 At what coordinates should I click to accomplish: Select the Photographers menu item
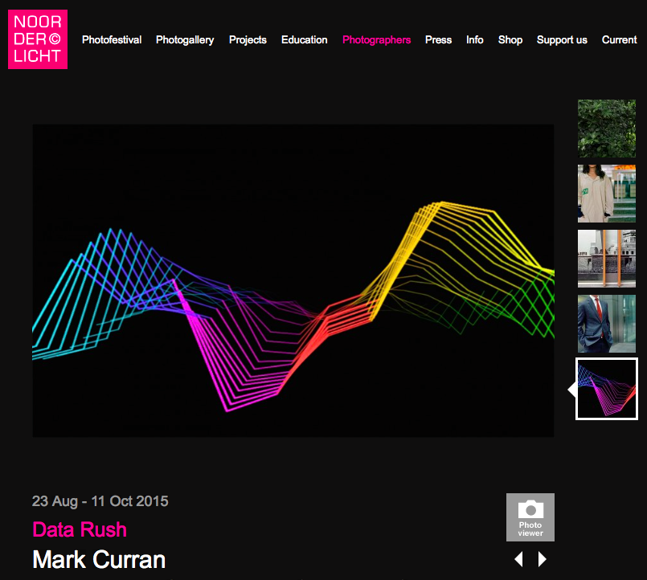click(376, 40)
